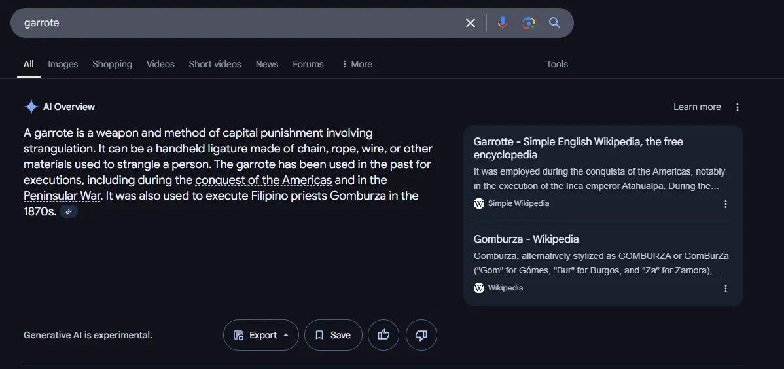Click the AI Overview heading text
784x369 pixels.
click(x=69, y=107)
